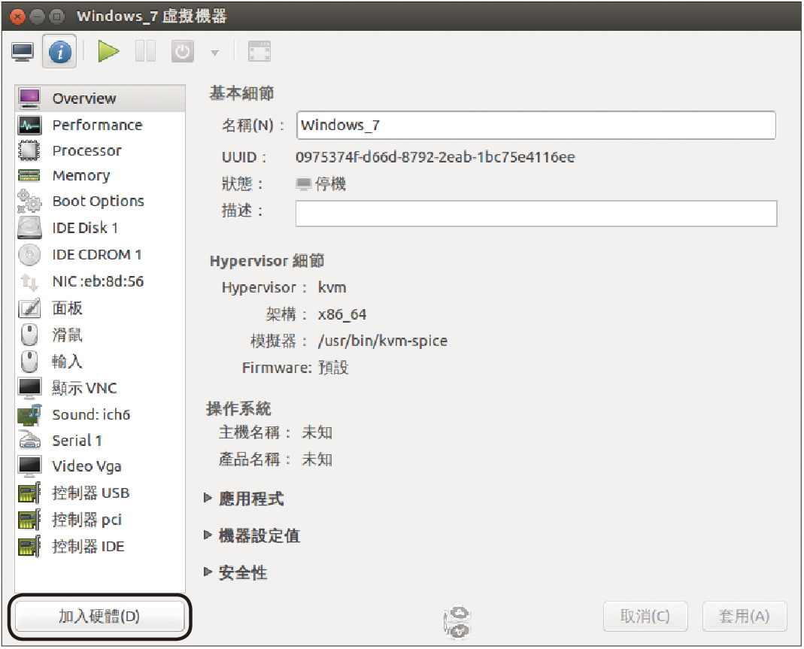The width and height of the screenshot is (804, 649).
Task: Click the power shutdown toolbar button
Action: pyautogui.click(x=183, y=52)
